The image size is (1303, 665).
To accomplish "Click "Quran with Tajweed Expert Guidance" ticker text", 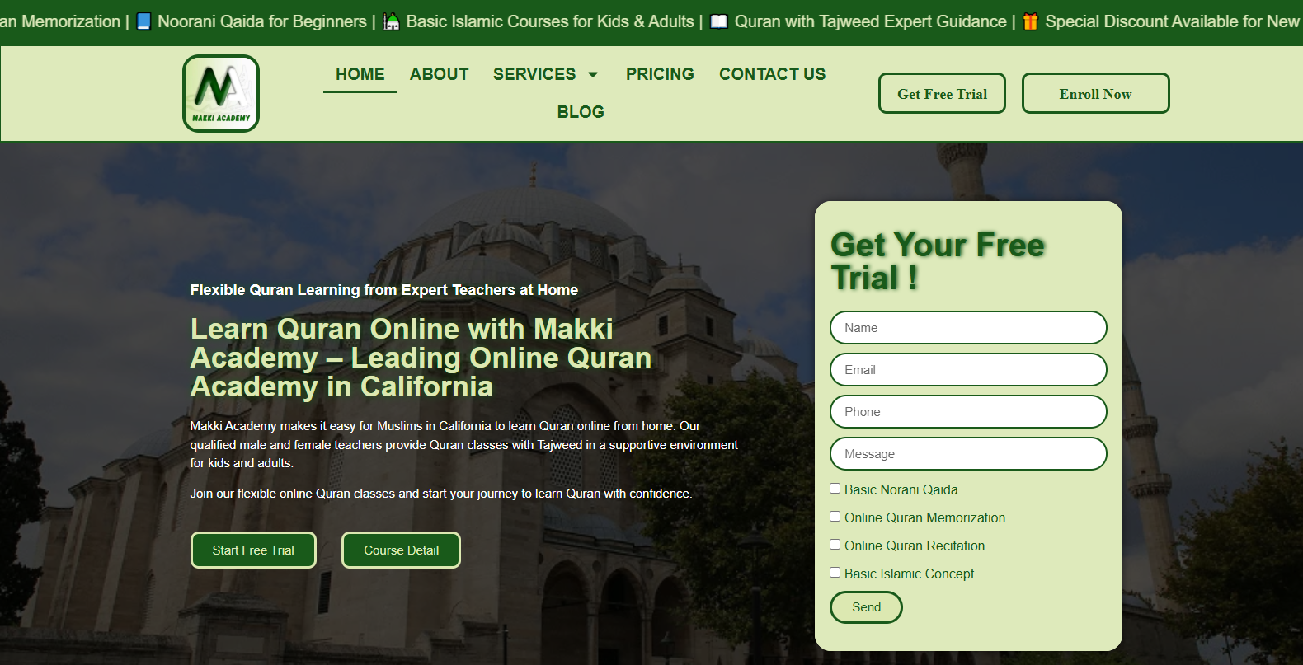I will 871,21.
